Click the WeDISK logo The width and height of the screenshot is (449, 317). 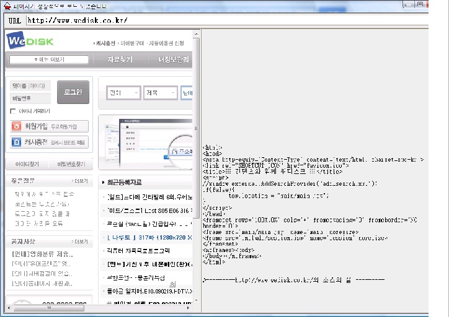pyautogui.click(x=30, y=41)
